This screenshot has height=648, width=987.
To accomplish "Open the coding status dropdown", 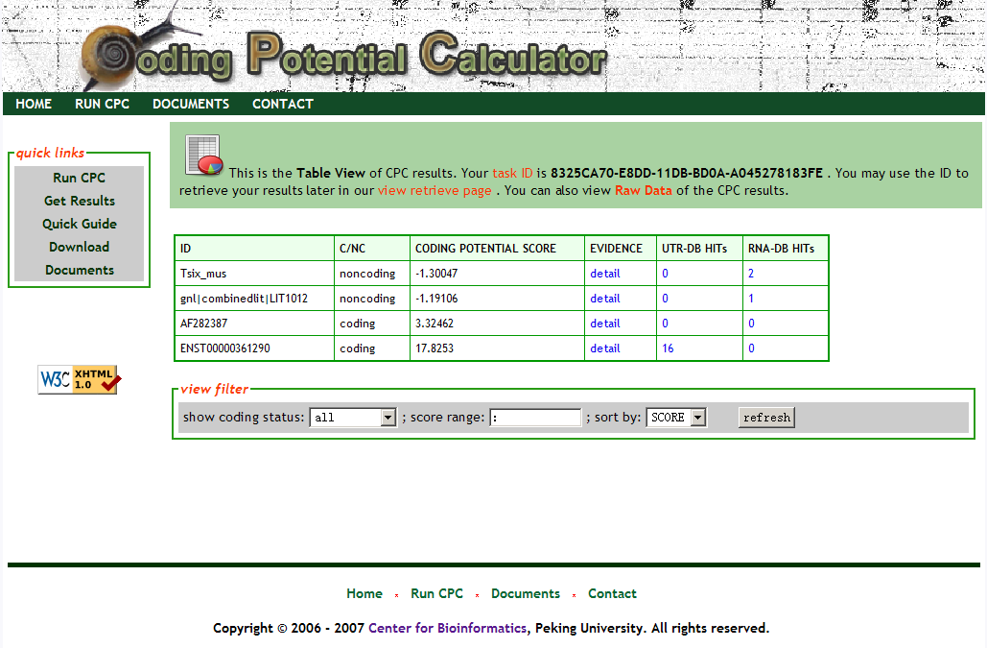I will 353,418.
